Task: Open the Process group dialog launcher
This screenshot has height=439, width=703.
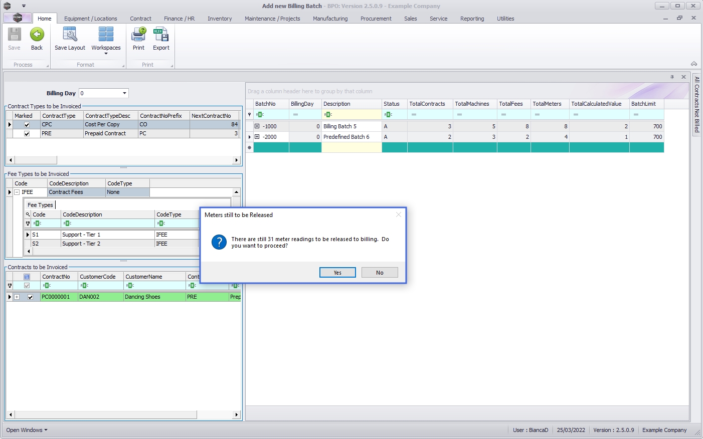Action: pyautogui.click(x=48, y=66)
